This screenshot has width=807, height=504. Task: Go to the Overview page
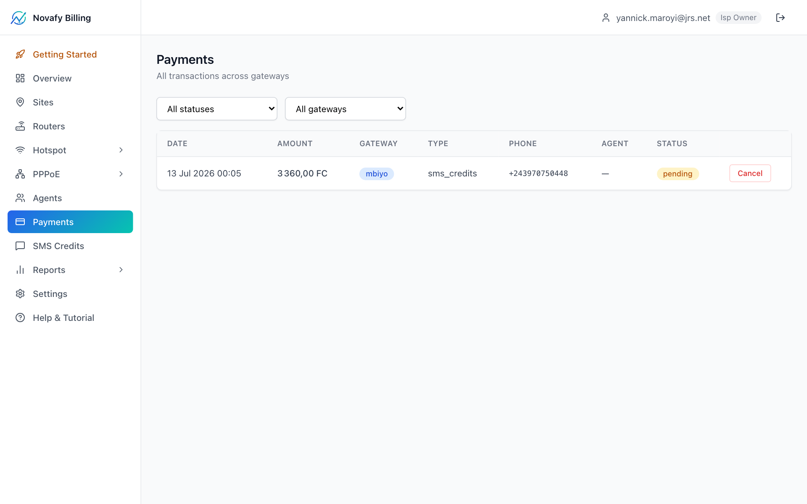click(70, 78)
